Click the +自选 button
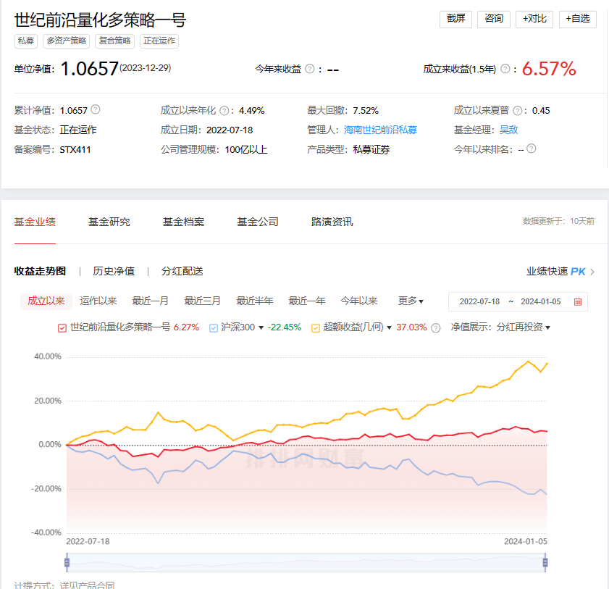The width and height of the screenshot is (609, 589). tap(578, 19)
